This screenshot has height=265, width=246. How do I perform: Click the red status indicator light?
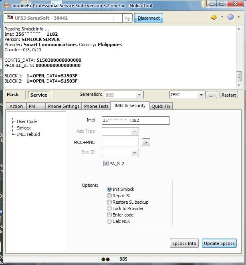(x=108, y=259)
